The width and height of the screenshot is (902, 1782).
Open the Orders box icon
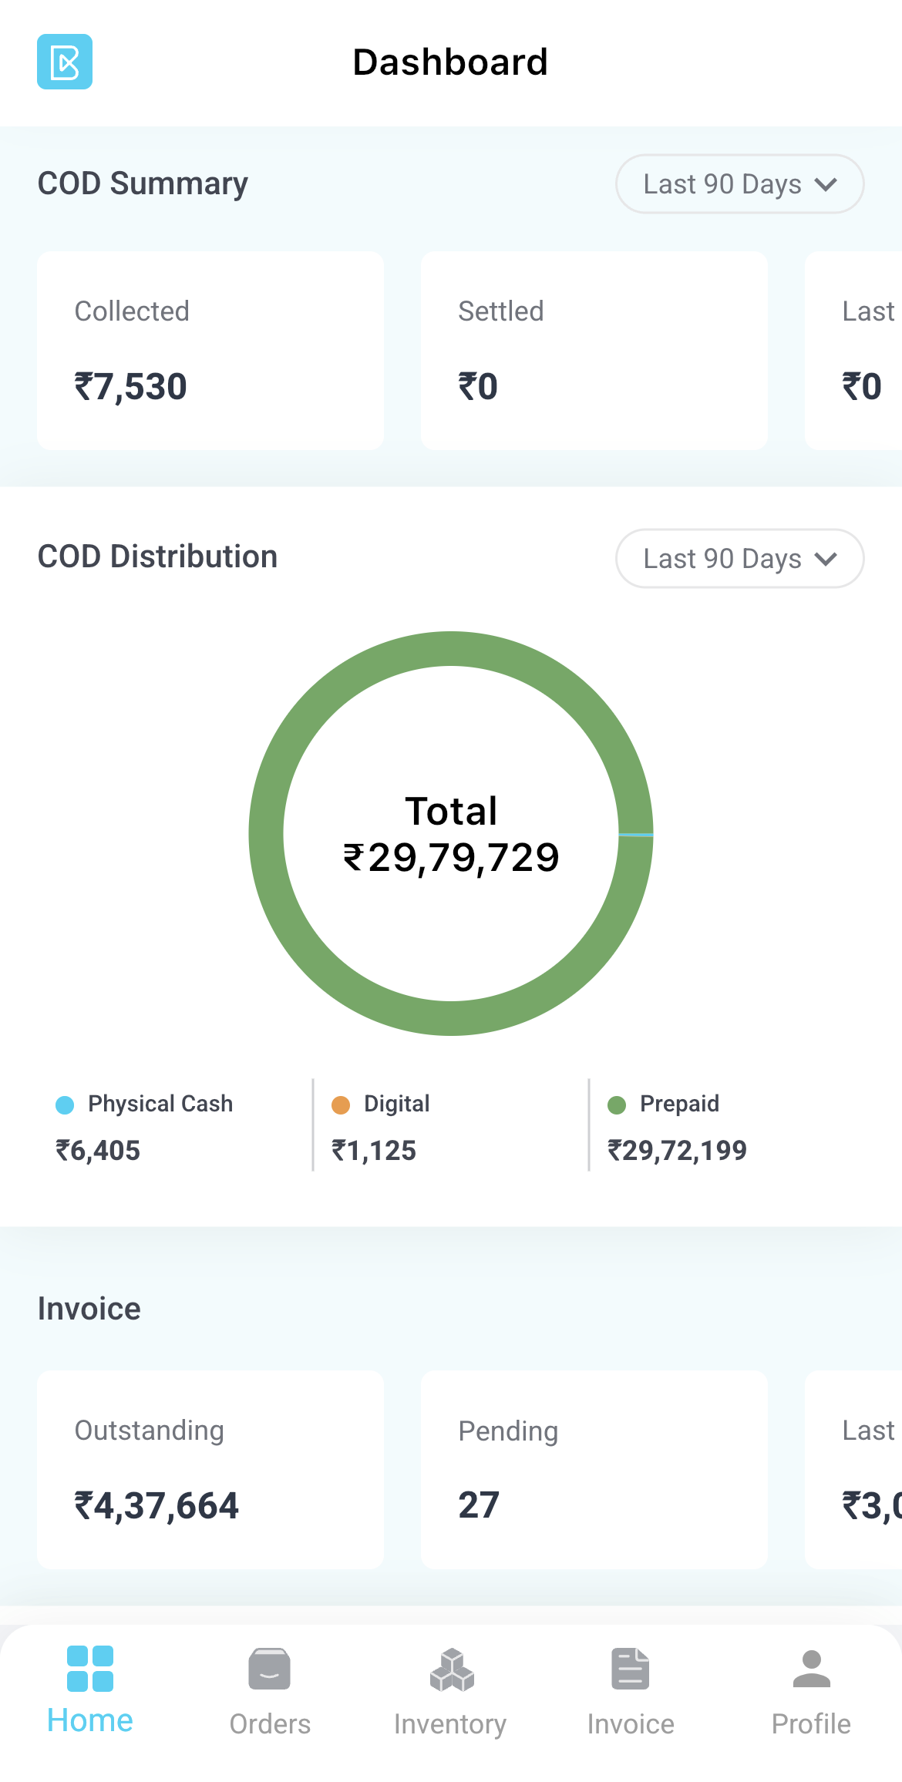pos(270,1669)
